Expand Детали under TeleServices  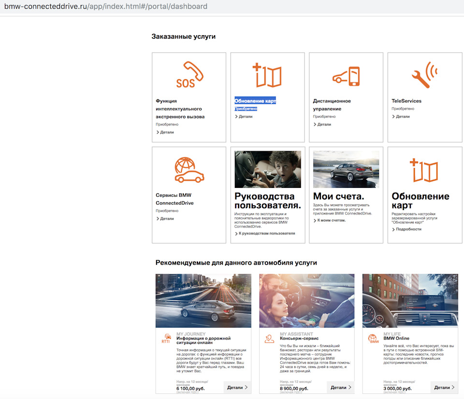click(x=403, y=116)
